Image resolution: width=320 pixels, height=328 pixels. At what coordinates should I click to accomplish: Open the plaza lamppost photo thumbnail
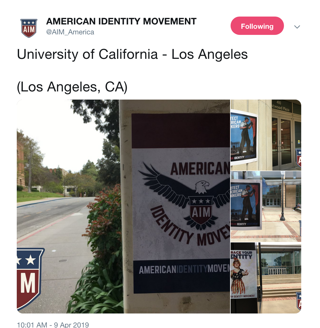point(266,207)
